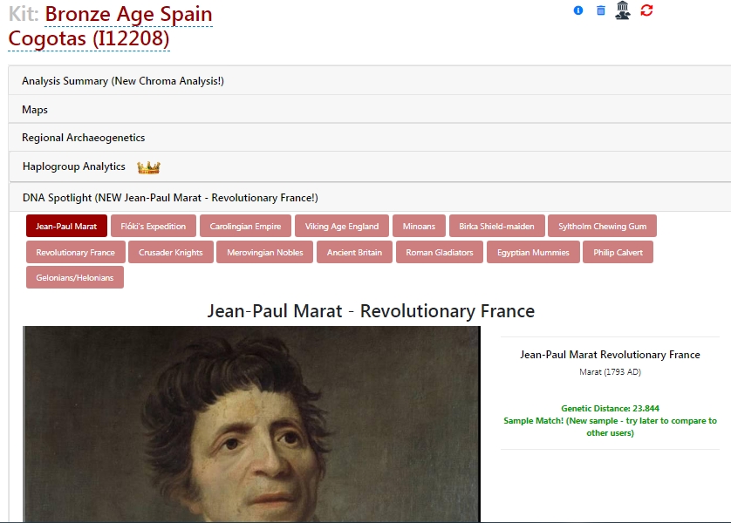The image size is (731, 523).
Task: Open the Egyptian Mummies spotlight
Action: (x=533, y=252)
